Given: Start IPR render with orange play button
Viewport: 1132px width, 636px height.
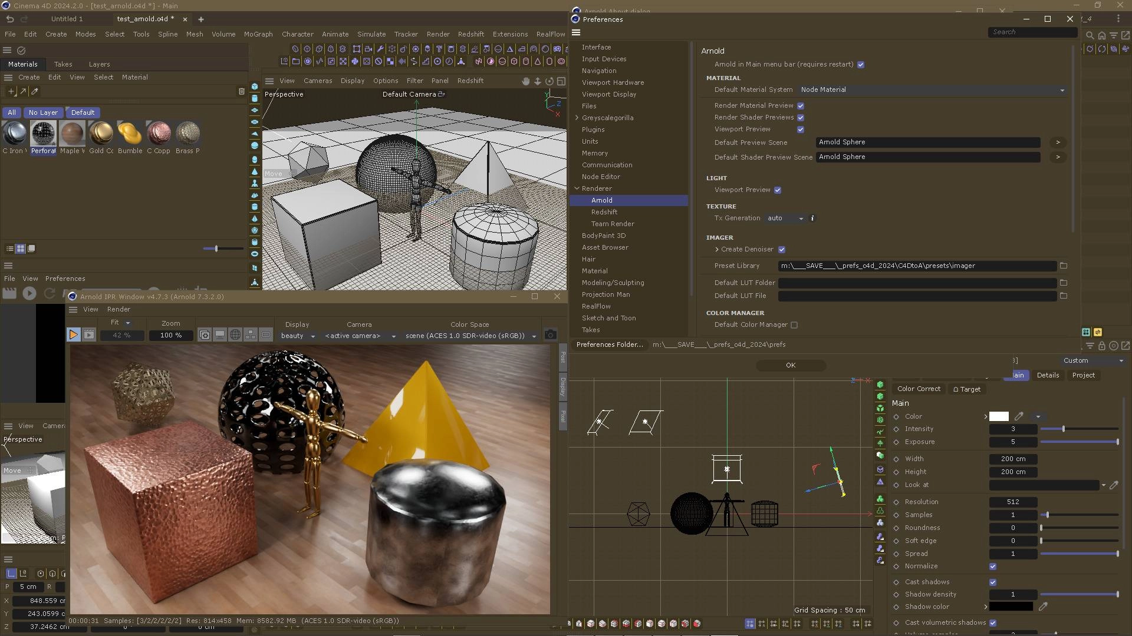Looking at the screenshot, I should click(x=73, y=335).
